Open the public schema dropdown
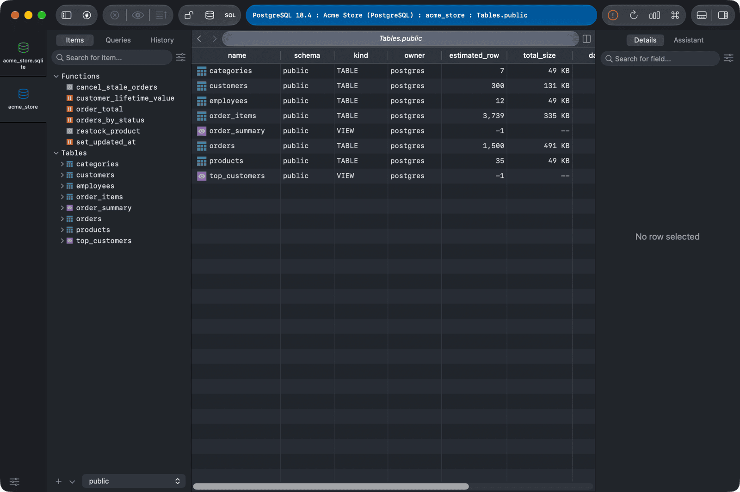The width and height of the screenshot is (740, 492). [134, 481]
